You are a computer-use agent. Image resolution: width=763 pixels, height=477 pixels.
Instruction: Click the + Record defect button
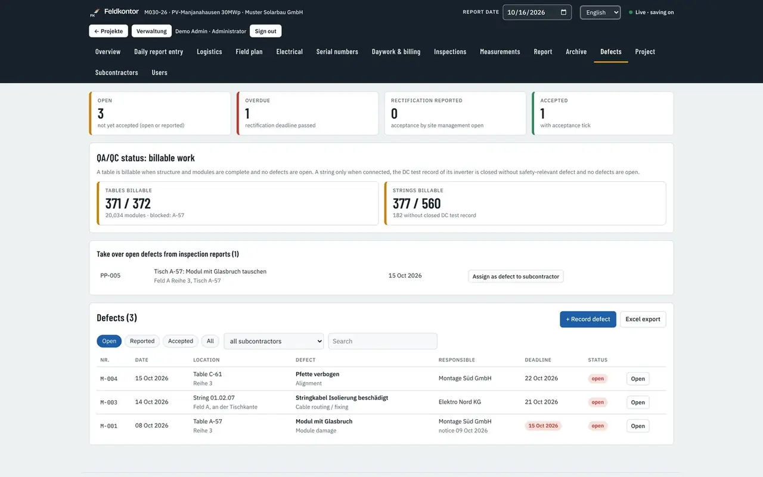coord(588,319)
